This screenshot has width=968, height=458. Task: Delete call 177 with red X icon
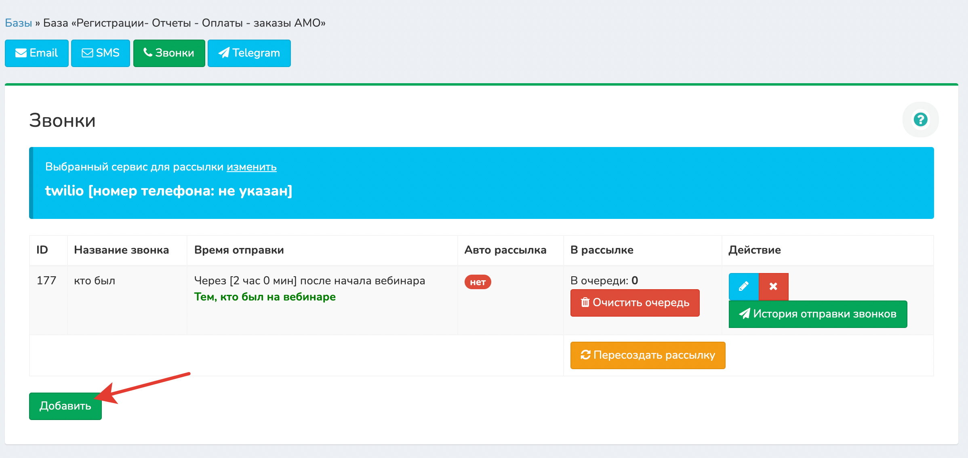click(x=773, y=286)
